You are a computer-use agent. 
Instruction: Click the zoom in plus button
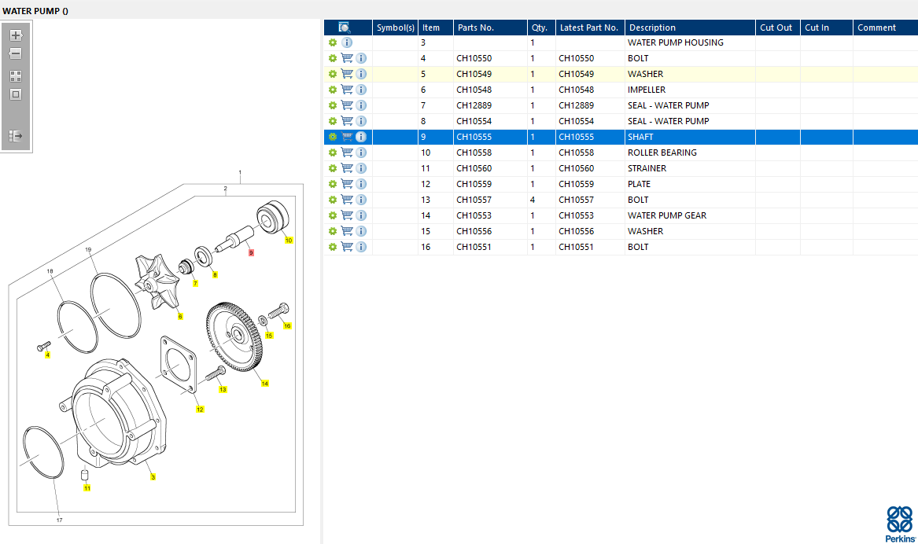click(x=16, y=35)
